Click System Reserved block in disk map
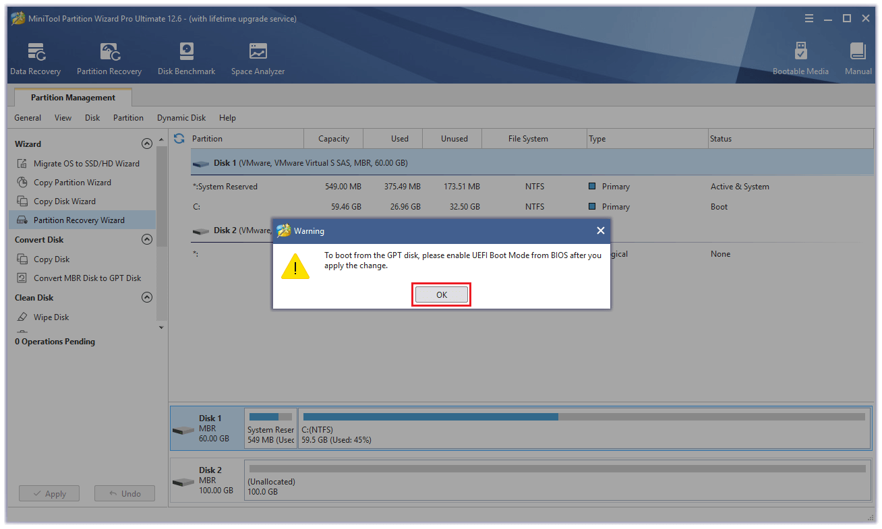This screenshot has height=529, width=882. (270, 428)
